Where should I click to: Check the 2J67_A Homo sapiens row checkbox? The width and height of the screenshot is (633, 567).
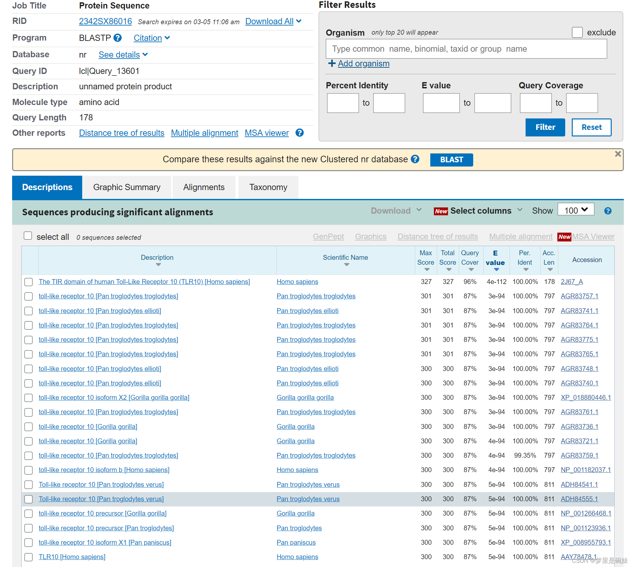29,282
